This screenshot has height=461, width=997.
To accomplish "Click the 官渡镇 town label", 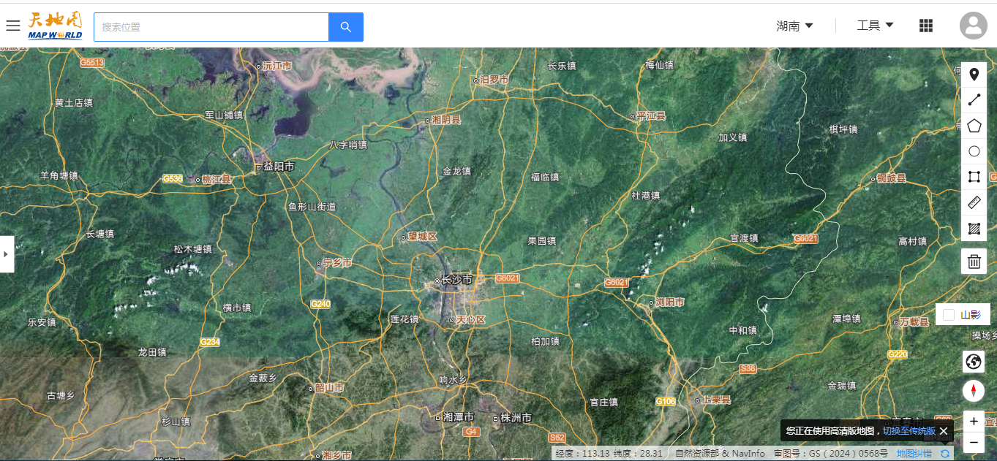I will (745, 238).
